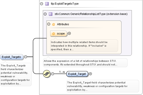143x95 pixels.
Task: Collapse the ttp:ExploitTargetsType box
Action: (x=42, y=4)
